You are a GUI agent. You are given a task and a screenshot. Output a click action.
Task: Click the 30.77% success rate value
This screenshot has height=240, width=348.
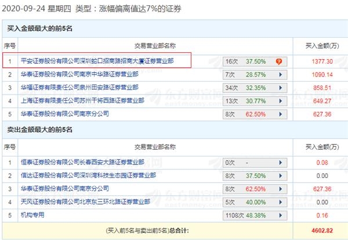(256, 101)
